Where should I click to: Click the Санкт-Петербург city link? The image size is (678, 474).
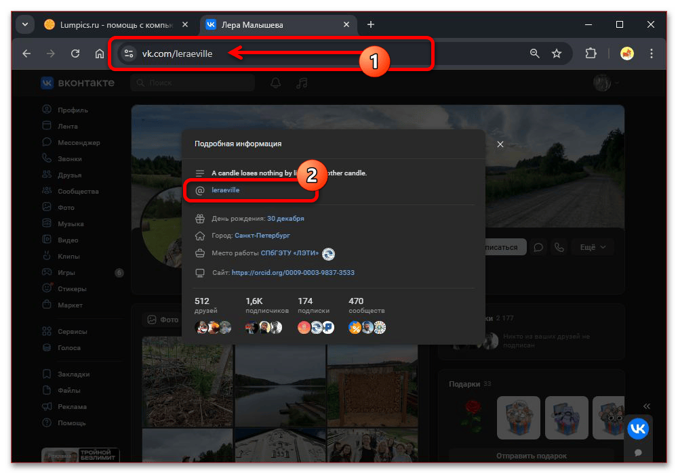[x=262, y=236]
